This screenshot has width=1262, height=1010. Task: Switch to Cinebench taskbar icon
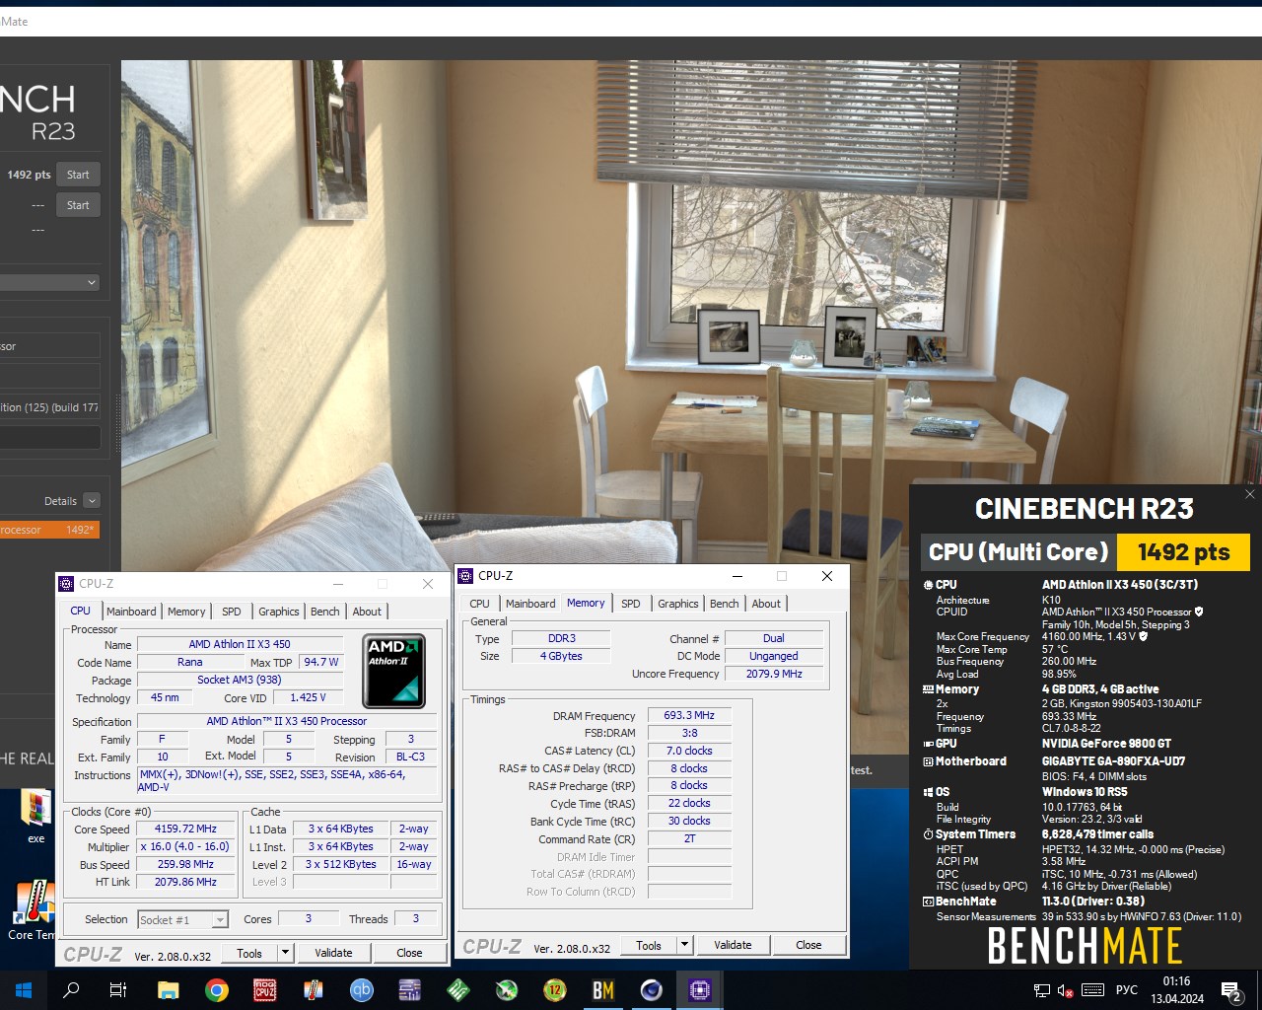[x=652, y=990]
